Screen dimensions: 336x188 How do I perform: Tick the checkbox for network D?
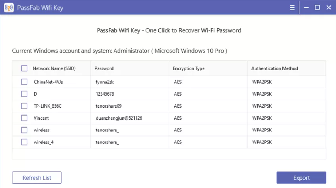(25, 94)
